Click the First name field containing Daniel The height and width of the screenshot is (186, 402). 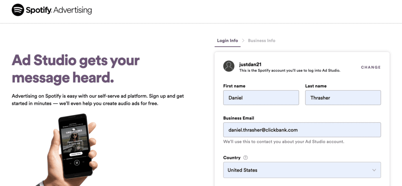click(261, 98)
